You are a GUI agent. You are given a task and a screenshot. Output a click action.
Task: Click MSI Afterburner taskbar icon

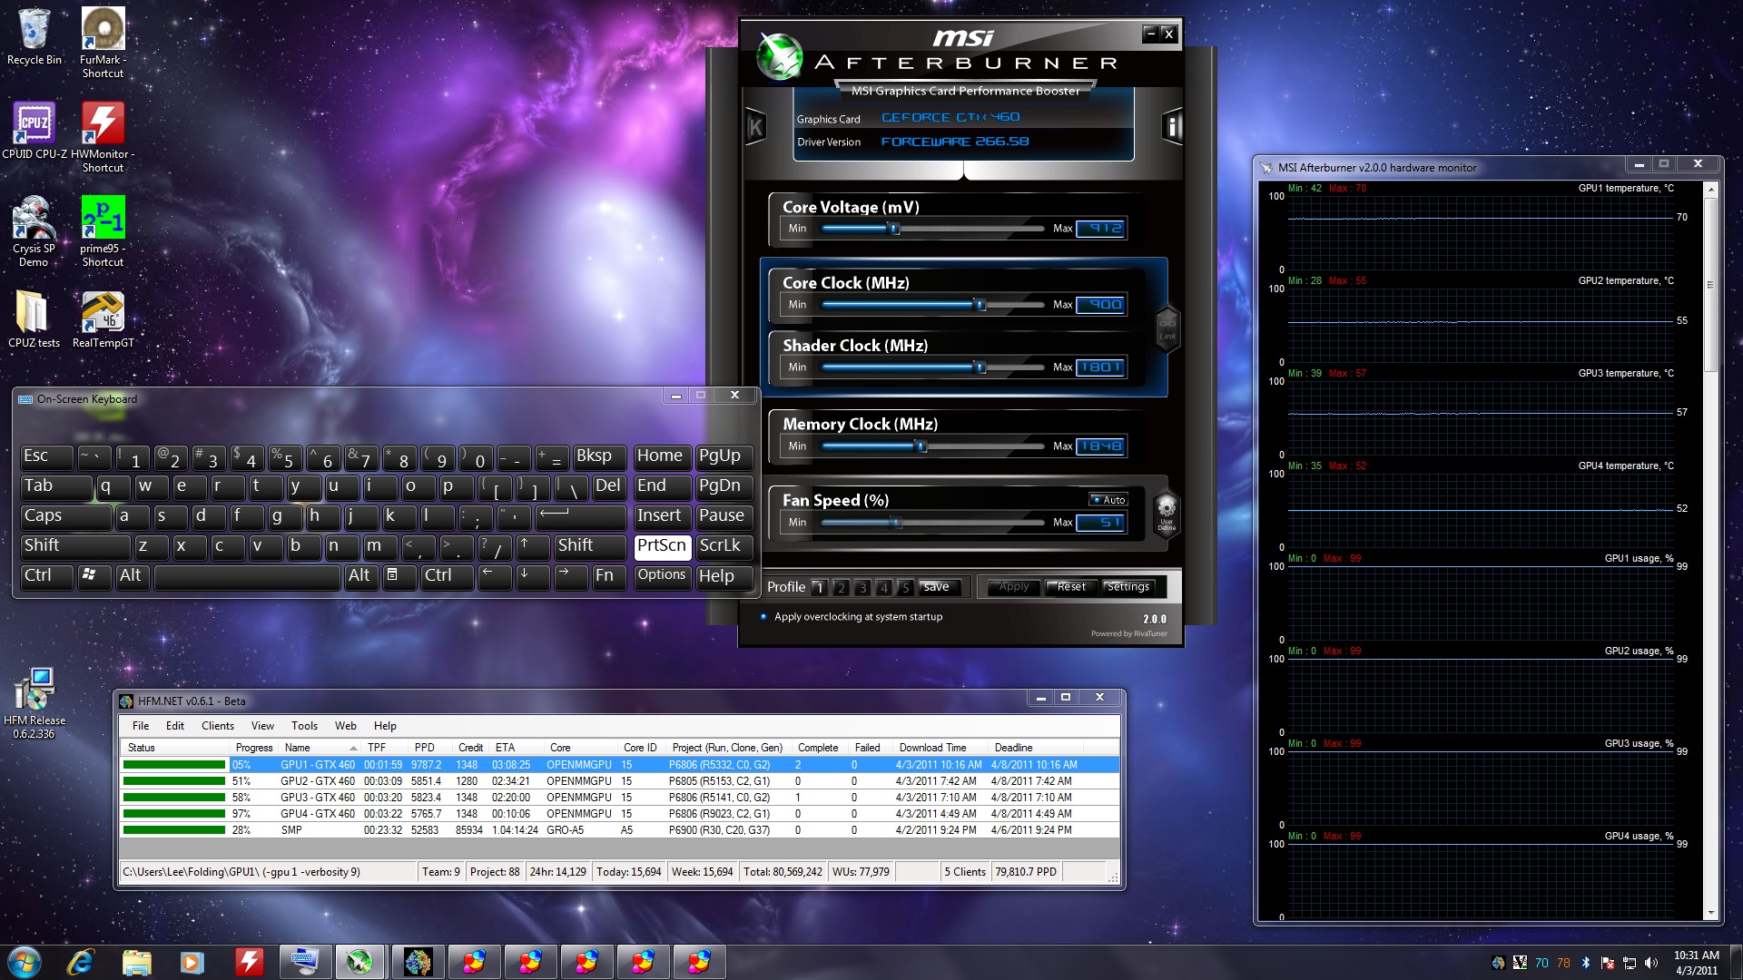[360, 962]
